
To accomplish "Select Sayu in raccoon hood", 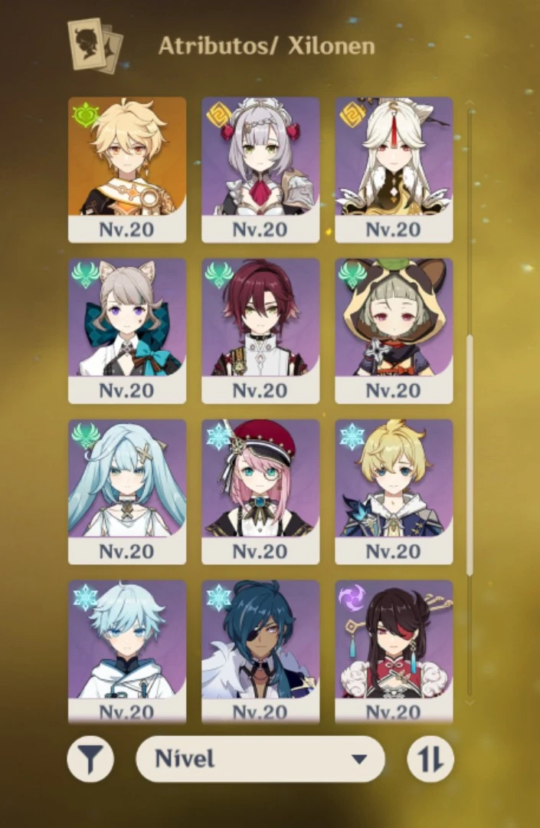I will pyautogui.click(x=394, y=330).
